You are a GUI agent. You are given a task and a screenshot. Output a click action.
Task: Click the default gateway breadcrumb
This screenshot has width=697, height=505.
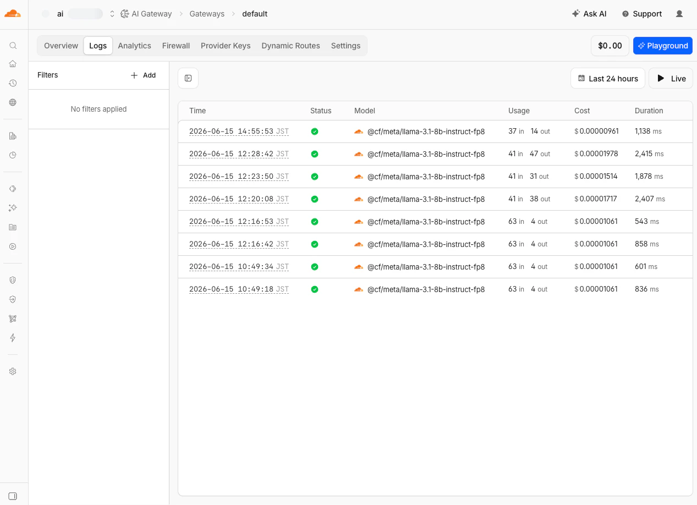255,14
